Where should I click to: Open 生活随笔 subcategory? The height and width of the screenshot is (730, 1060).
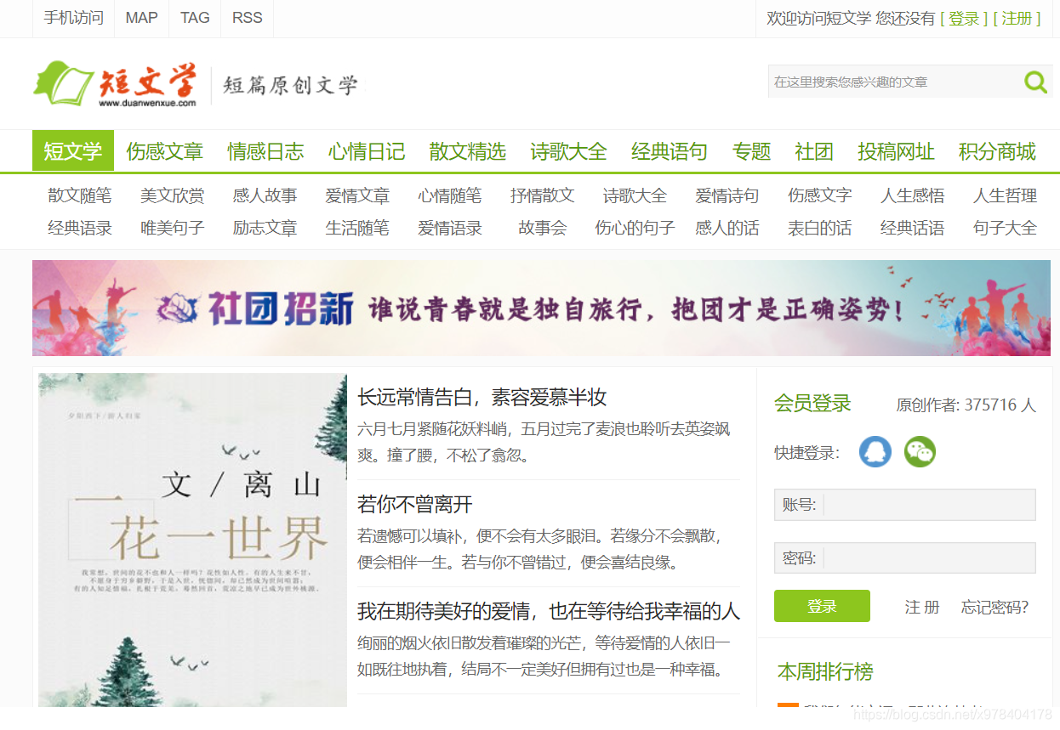tap(357, 228)
